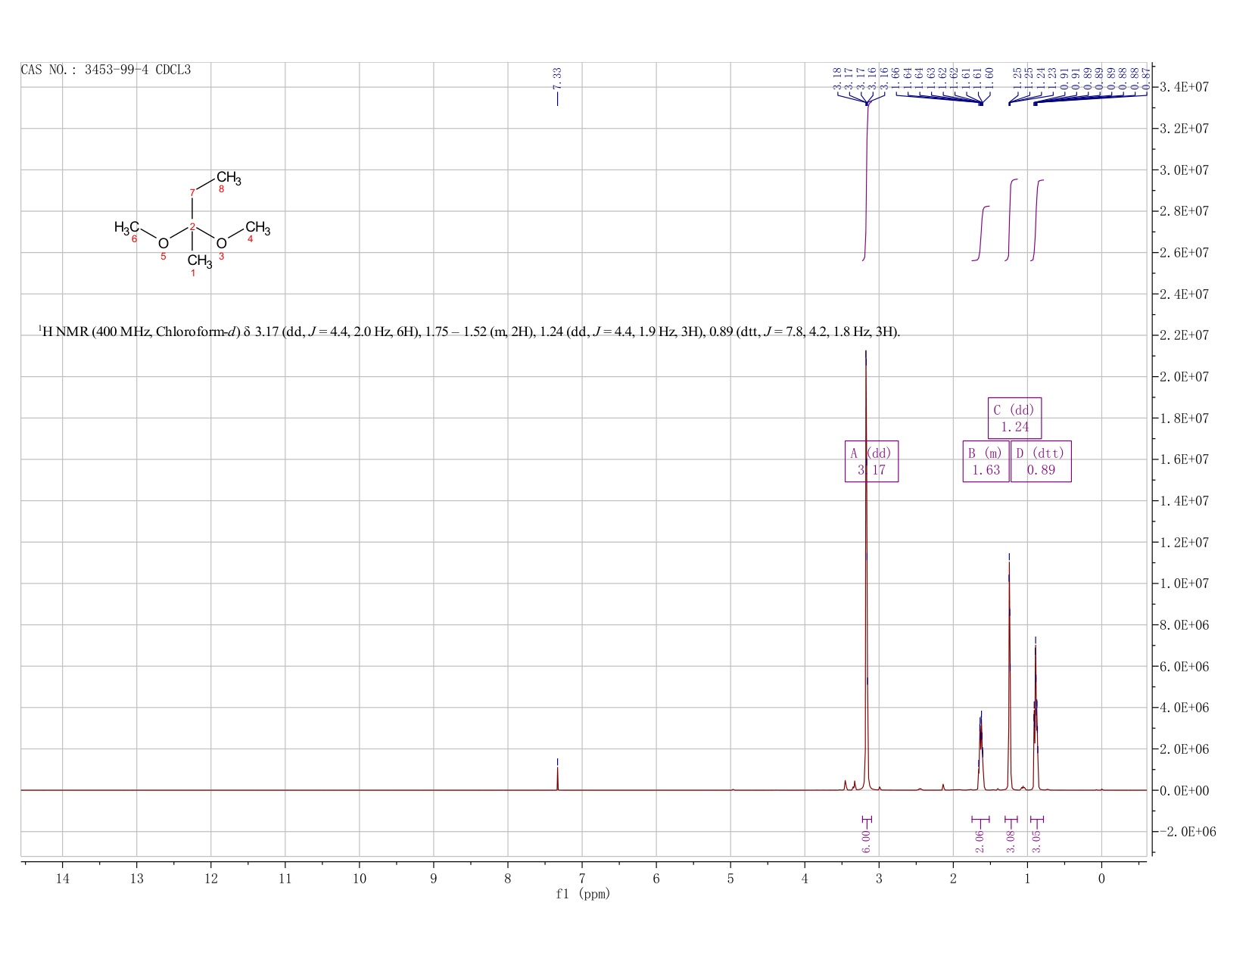Click the CH3 group labeled 1 in the structure
This screenshot has width=1249, height=965.
[200, 262]
